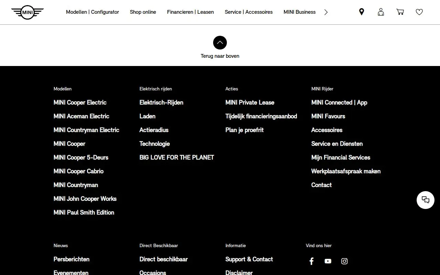
Task: Open the MINI Countryman footer link
Action: tap(76, 185)
